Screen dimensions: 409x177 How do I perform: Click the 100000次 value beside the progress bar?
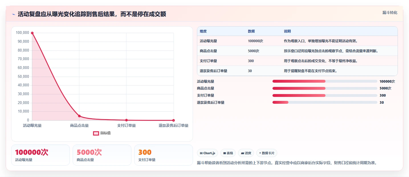[x=387, y=82]
